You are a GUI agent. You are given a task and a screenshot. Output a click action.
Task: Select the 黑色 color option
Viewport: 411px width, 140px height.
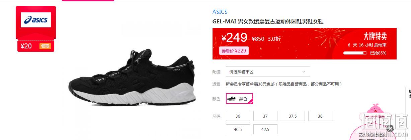pos(239,99)
